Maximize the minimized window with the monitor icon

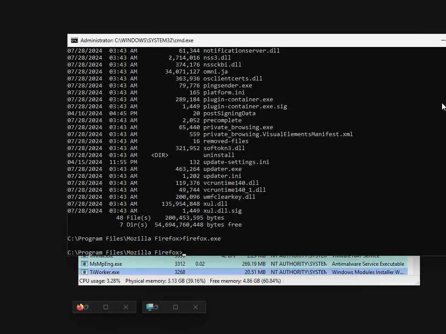click(x=176, y=307)
